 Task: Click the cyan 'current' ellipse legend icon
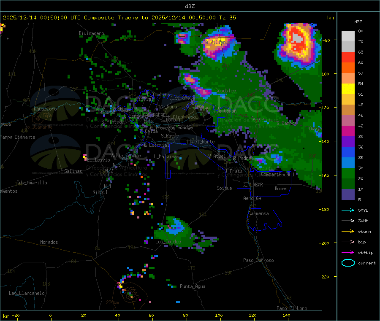[x=348, y=263]
